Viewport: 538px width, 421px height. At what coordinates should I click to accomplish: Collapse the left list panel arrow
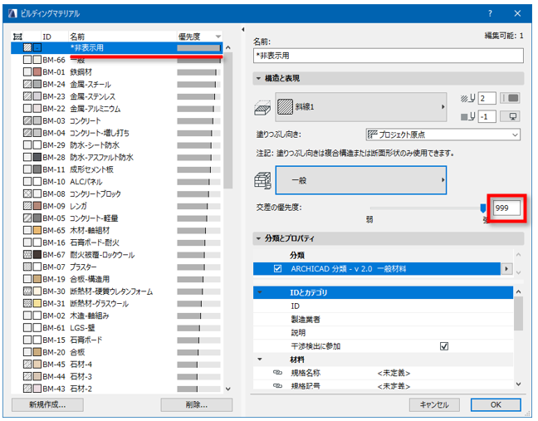point(243,30)
